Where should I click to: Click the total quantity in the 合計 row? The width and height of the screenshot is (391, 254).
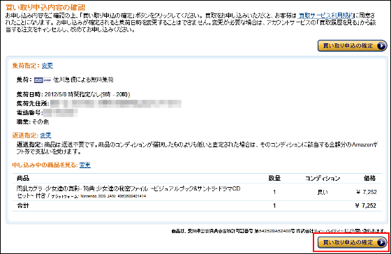pos(274,206)
